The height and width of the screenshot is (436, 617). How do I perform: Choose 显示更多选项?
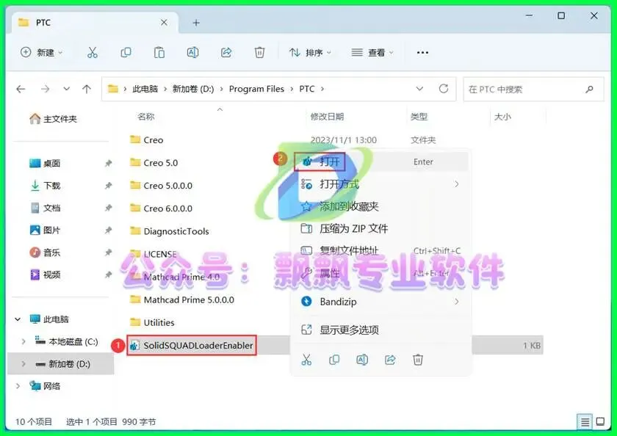point(381,330)
